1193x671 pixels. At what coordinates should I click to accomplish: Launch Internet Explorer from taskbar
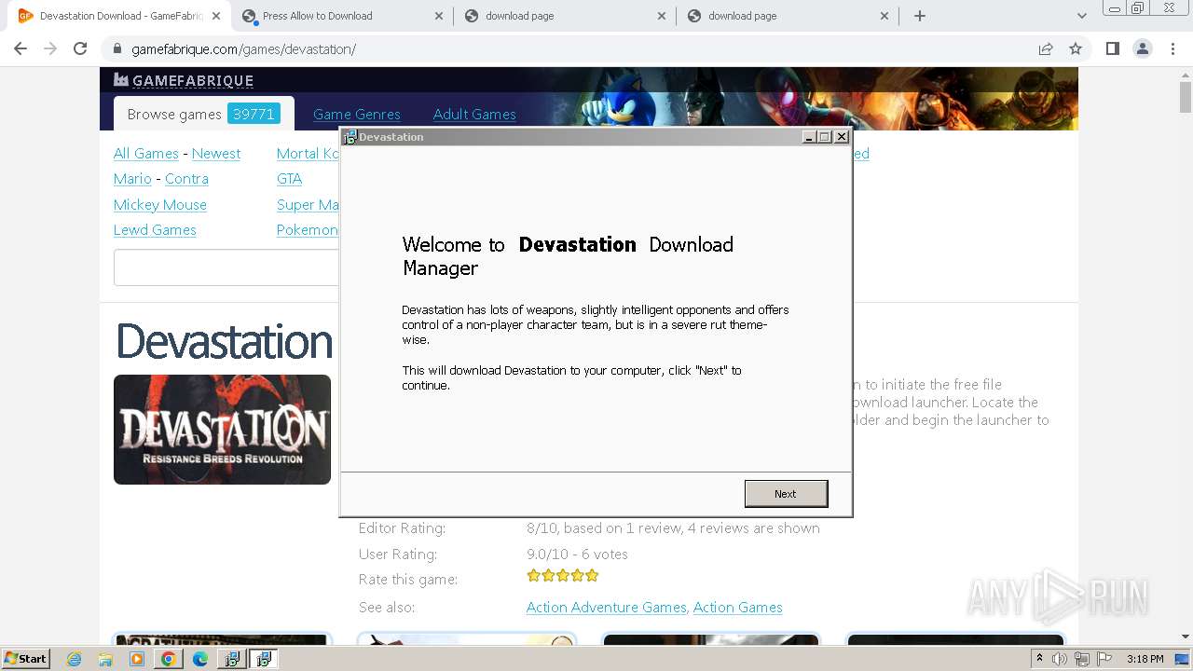tap(75, 659)
